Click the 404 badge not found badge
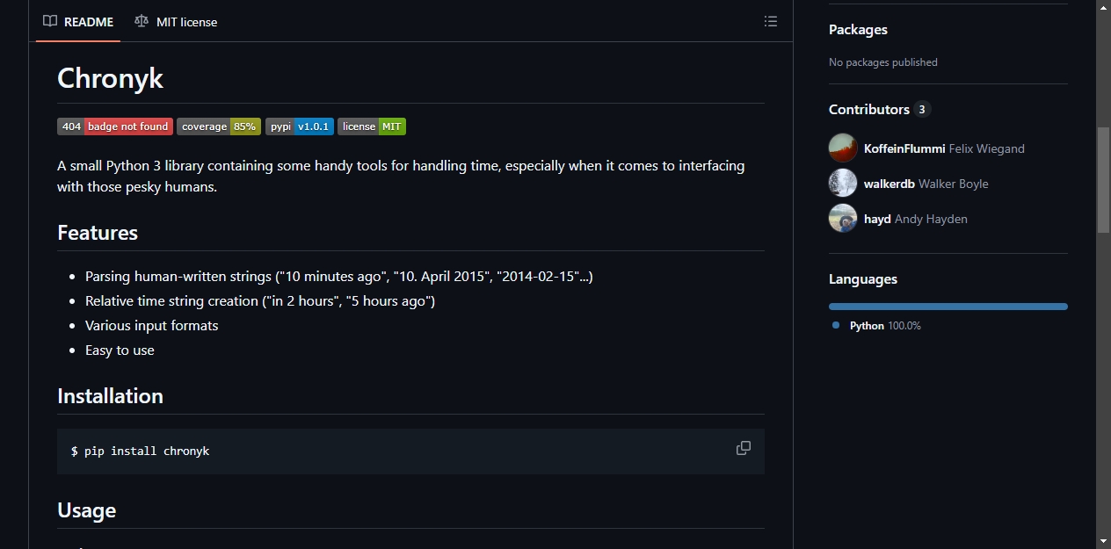 coord(115,126)
